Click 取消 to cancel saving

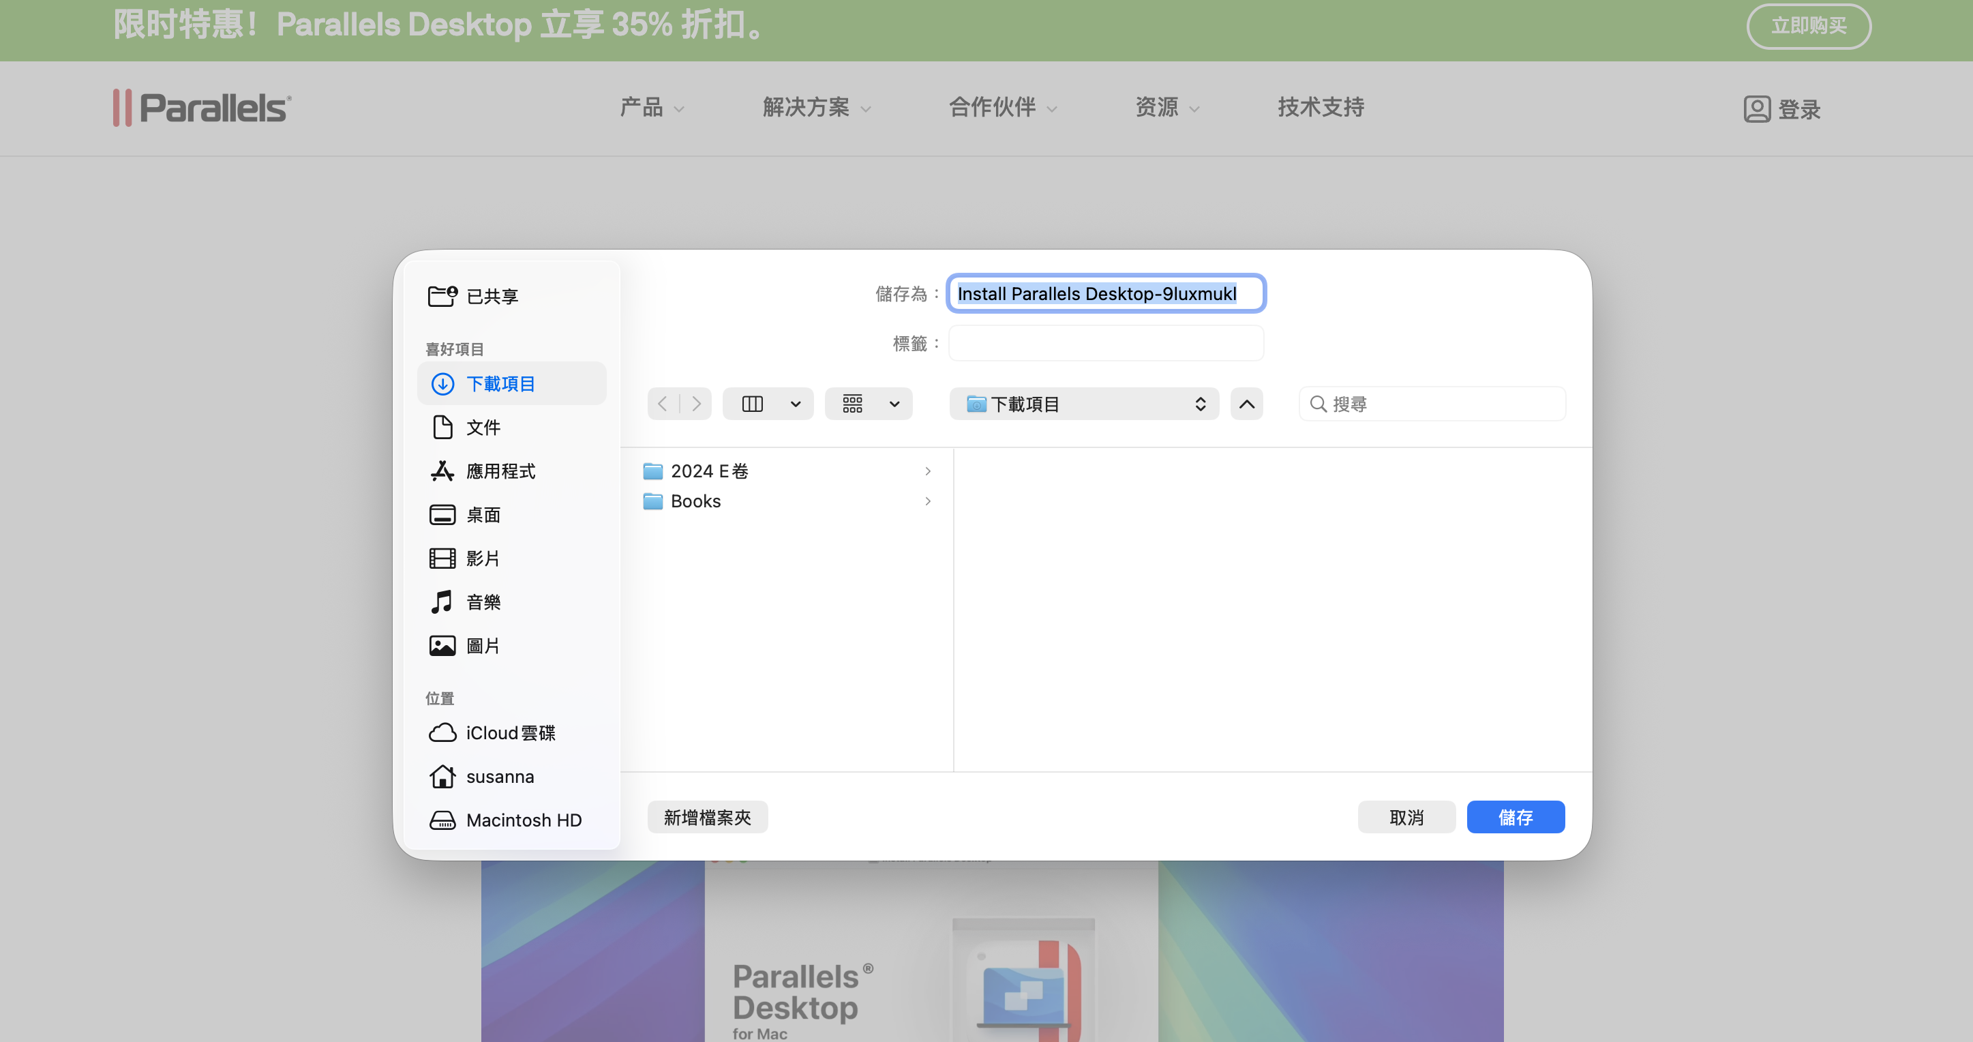point(1406,818)
